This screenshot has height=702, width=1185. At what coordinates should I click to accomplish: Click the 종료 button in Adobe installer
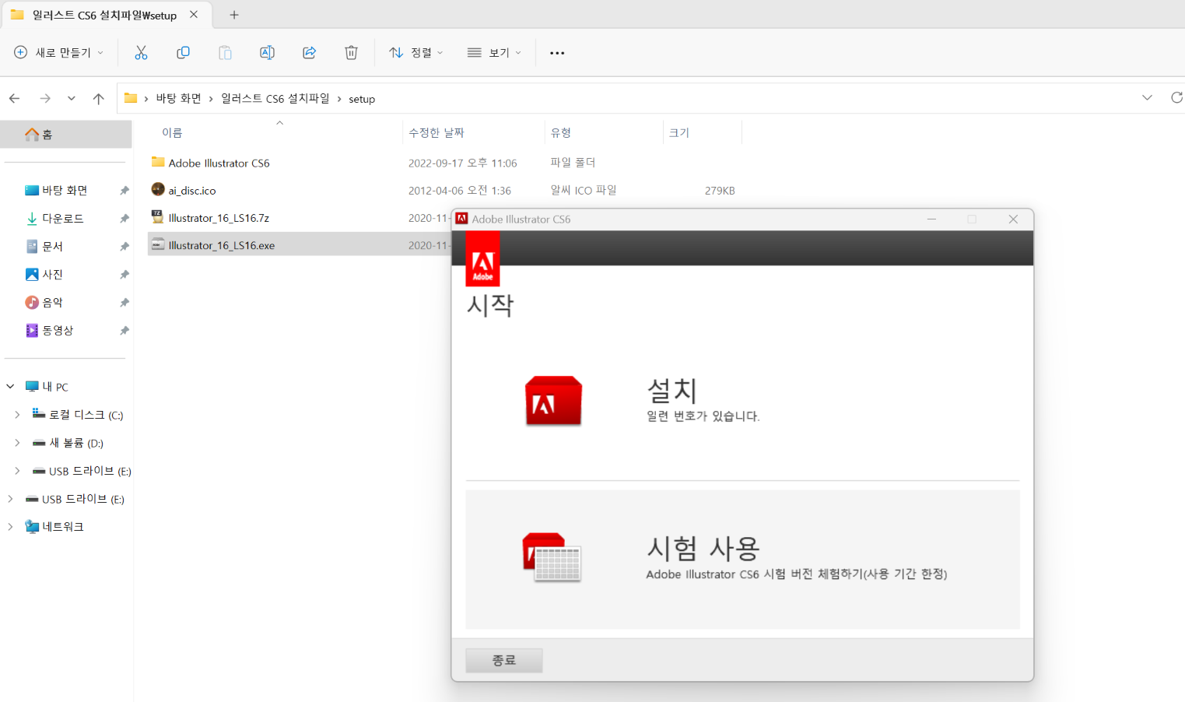click(x=504, y=661)
